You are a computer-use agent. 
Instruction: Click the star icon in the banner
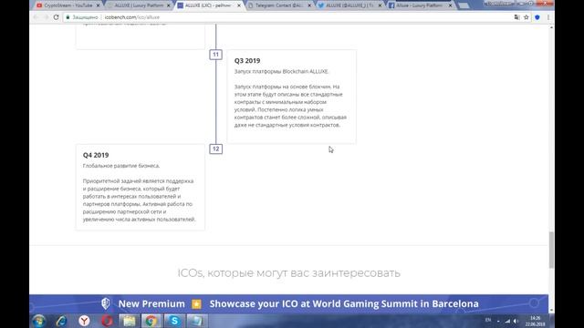point(197,303)
